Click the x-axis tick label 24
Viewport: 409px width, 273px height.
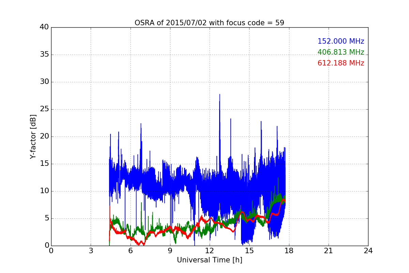(x=368, y=251)
